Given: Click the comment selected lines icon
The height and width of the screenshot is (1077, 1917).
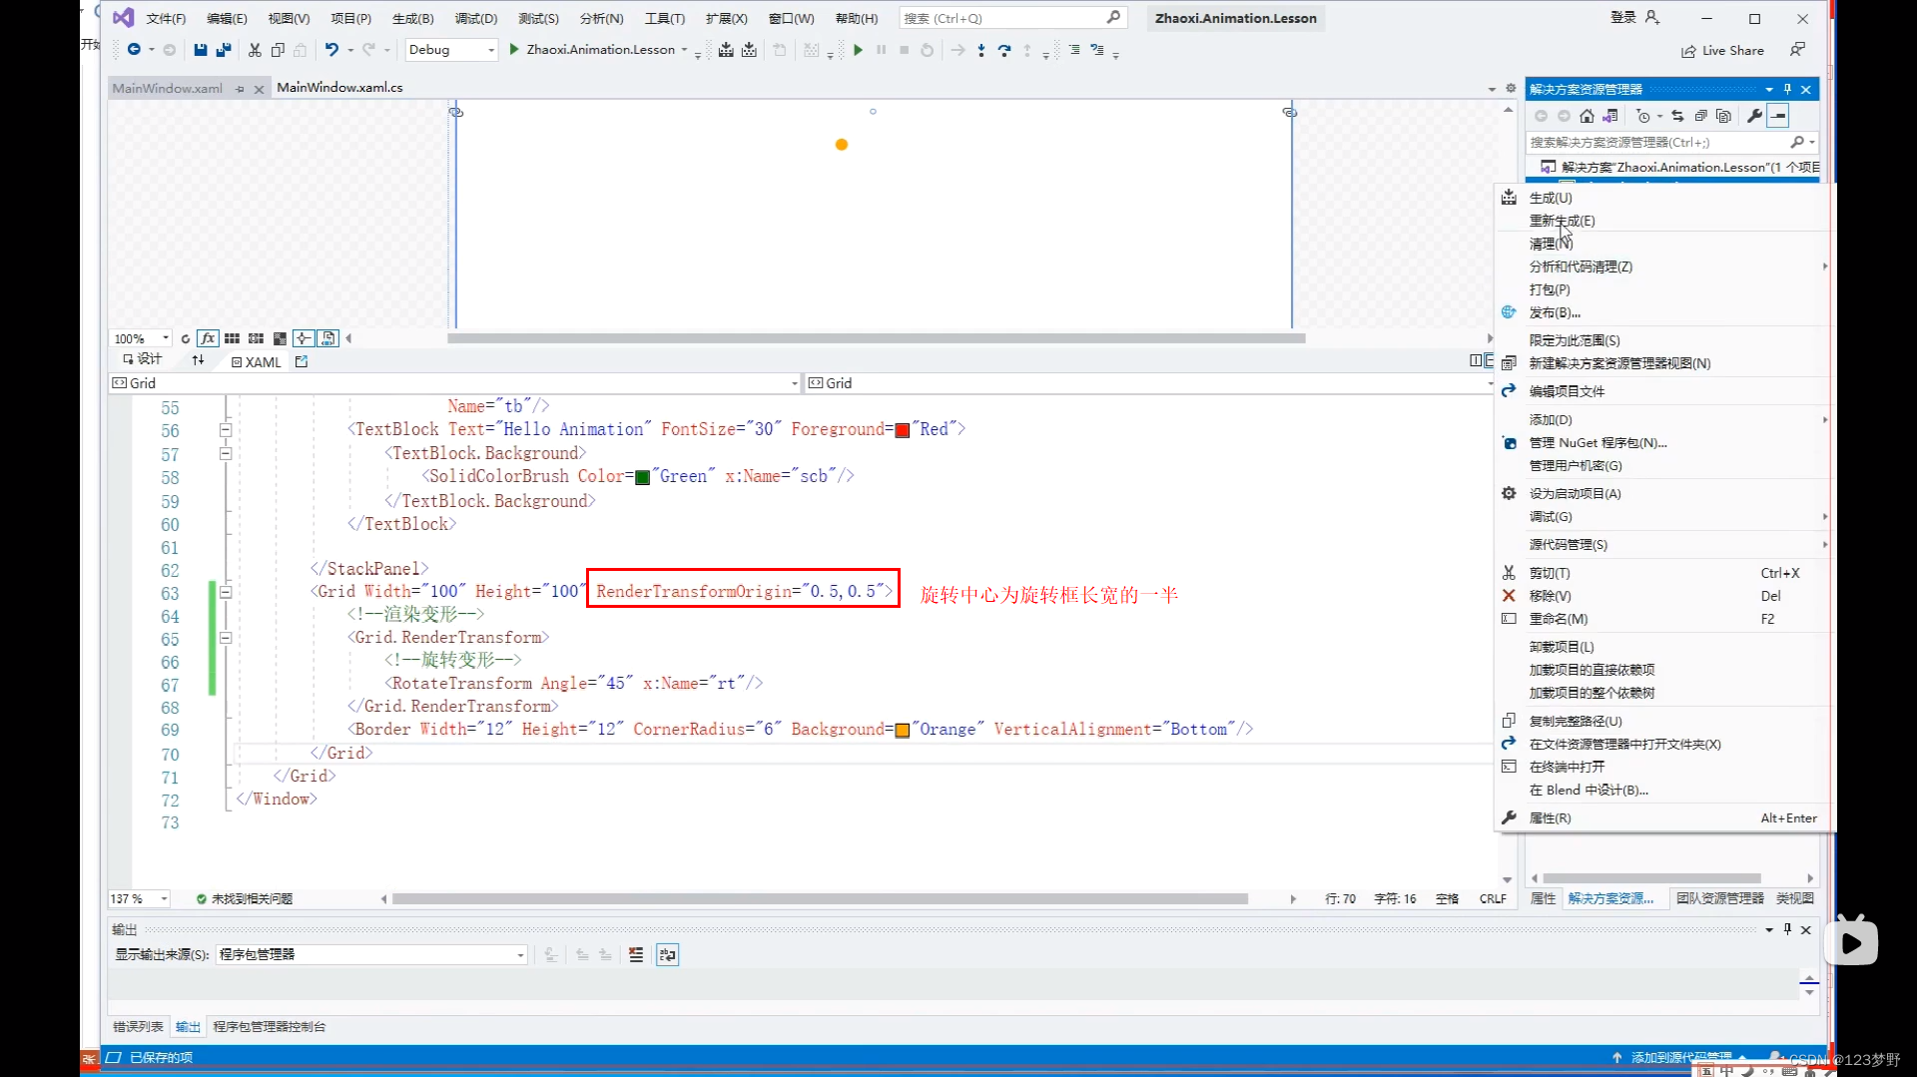Looking at the screenshot, I should (1074, 50).
